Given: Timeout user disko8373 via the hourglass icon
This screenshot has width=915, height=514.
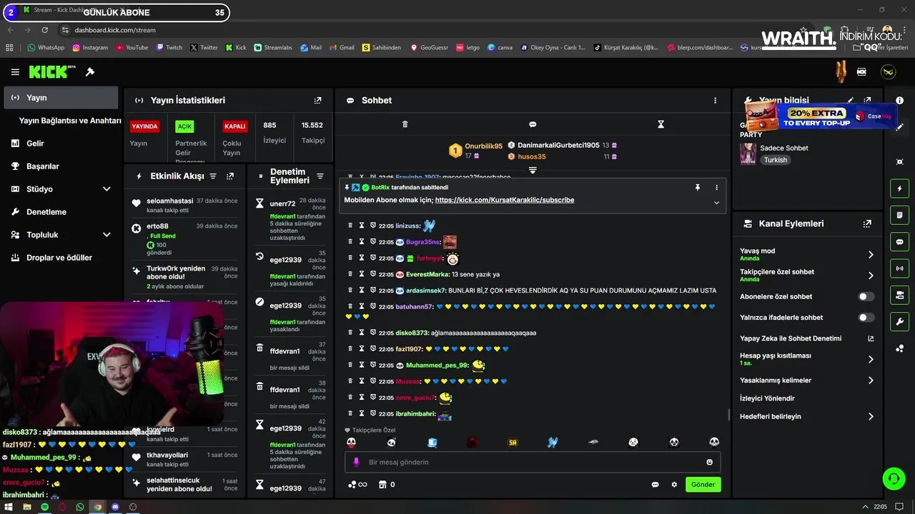Looking at the screenshot, I should (x=362, y=333).
